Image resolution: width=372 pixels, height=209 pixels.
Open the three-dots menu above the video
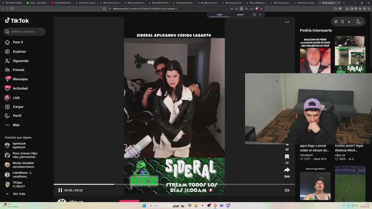pos(287,22)
